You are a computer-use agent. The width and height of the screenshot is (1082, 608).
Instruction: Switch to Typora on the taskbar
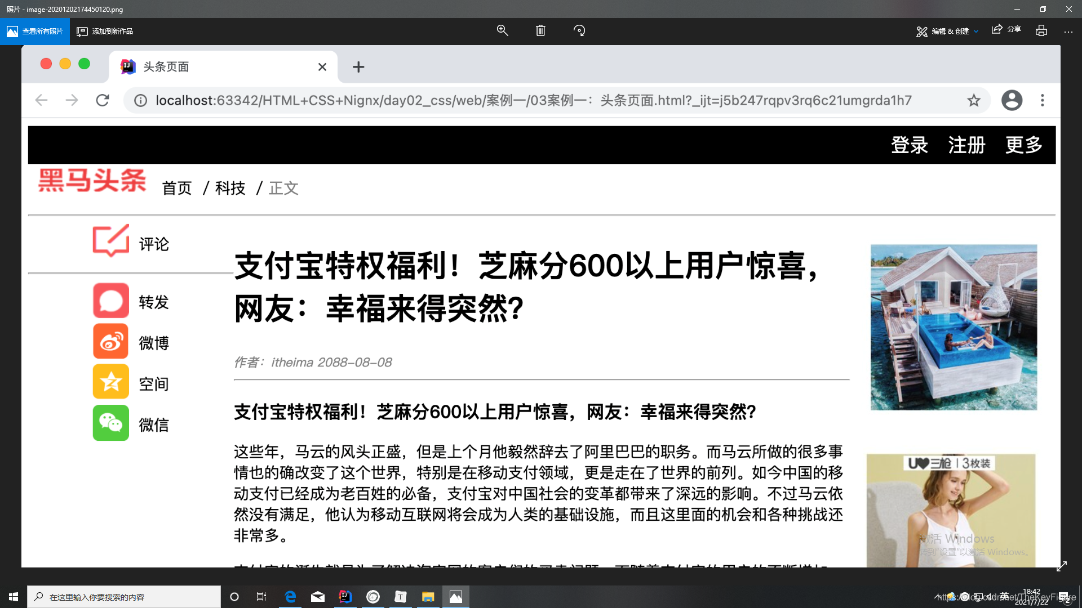tap(401, 597)
